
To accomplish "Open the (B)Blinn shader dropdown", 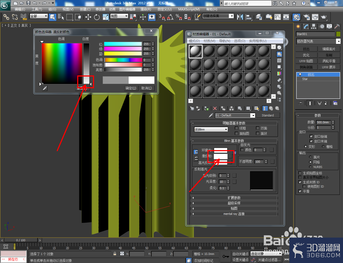I will 211,129.
